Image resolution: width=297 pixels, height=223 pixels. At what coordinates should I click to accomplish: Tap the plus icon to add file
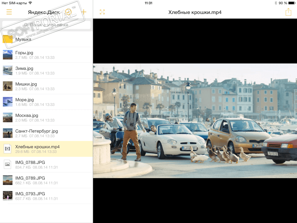coord(83,12)
